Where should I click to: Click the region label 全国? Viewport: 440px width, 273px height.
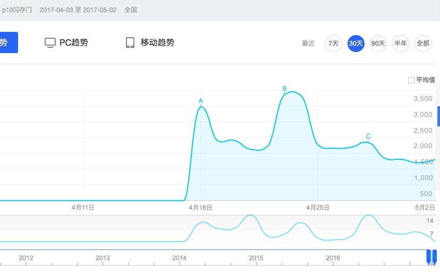click(131, 10)
